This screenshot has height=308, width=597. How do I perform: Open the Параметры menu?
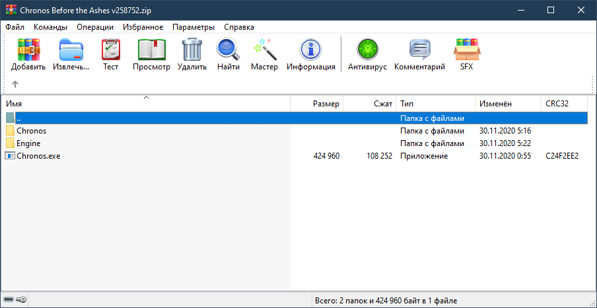pos(193,27)
